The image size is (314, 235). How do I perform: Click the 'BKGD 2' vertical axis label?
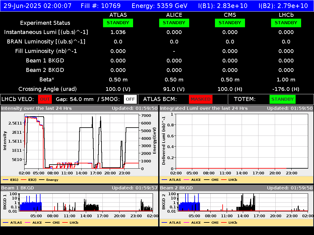(164, 202)
